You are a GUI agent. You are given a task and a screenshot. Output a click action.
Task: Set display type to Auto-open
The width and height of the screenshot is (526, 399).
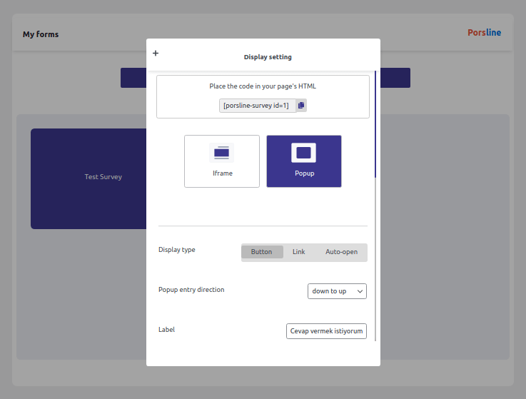tap(341, 252)
